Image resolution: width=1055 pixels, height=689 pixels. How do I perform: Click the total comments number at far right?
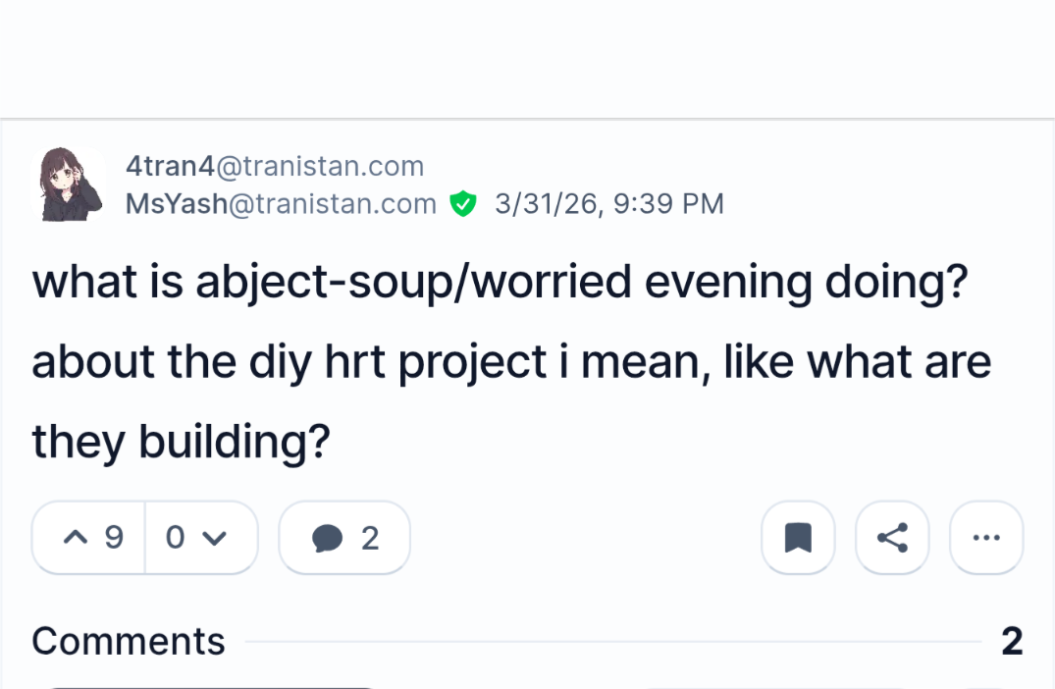tap(1012, 642)
